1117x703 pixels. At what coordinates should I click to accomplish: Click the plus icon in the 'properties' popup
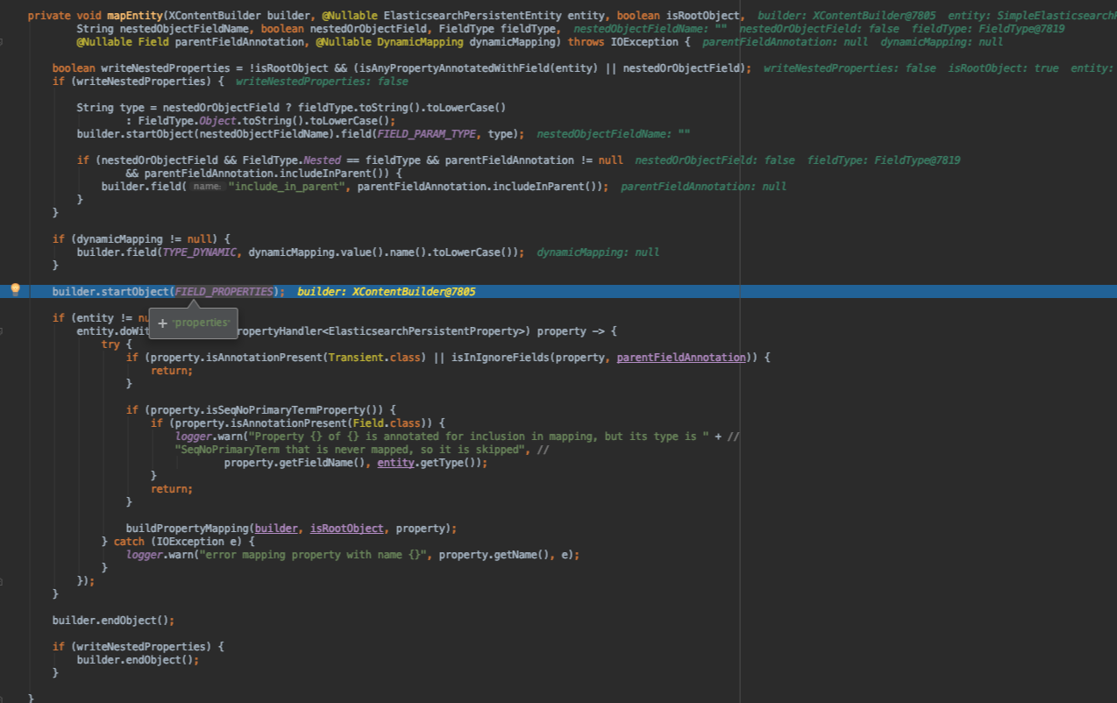click(163, 323)
